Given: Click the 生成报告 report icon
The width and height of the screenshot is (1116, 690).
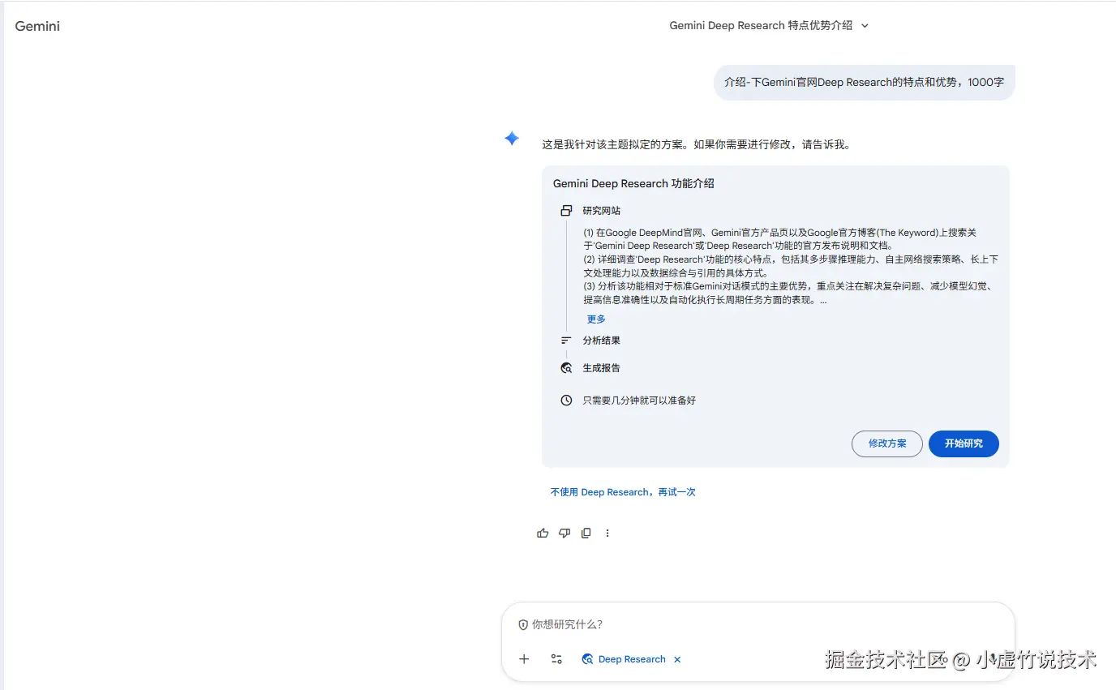Looking at the screenshot, I should coord(566,367).
